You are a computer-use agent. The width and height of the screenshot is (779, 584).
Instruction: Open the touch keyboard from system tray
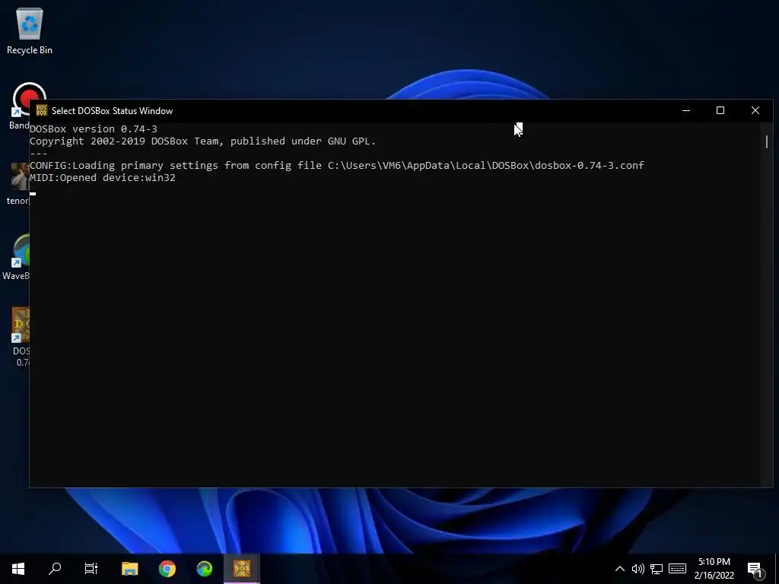point(677,569)
